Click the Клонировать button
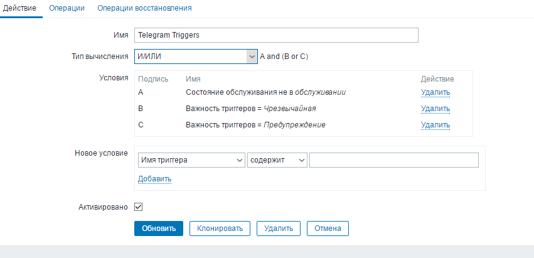534x258 pixels. coord(220,228)
